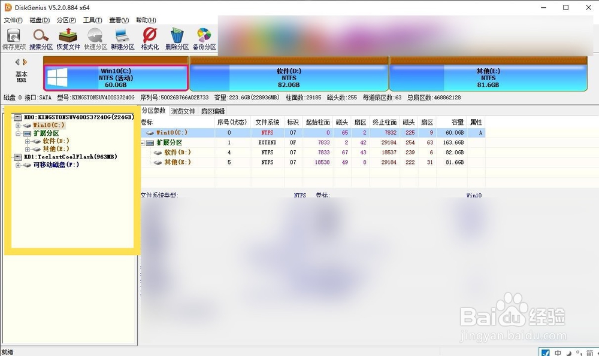Click 软件(D:) row in partition table
This screenshot has width=599, height=356.
click(x=313, y=152)
